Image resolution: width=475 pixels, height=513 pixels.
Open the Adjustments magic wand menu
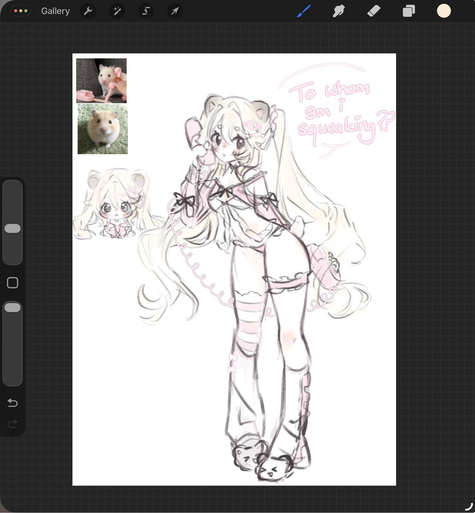[117, 11]
